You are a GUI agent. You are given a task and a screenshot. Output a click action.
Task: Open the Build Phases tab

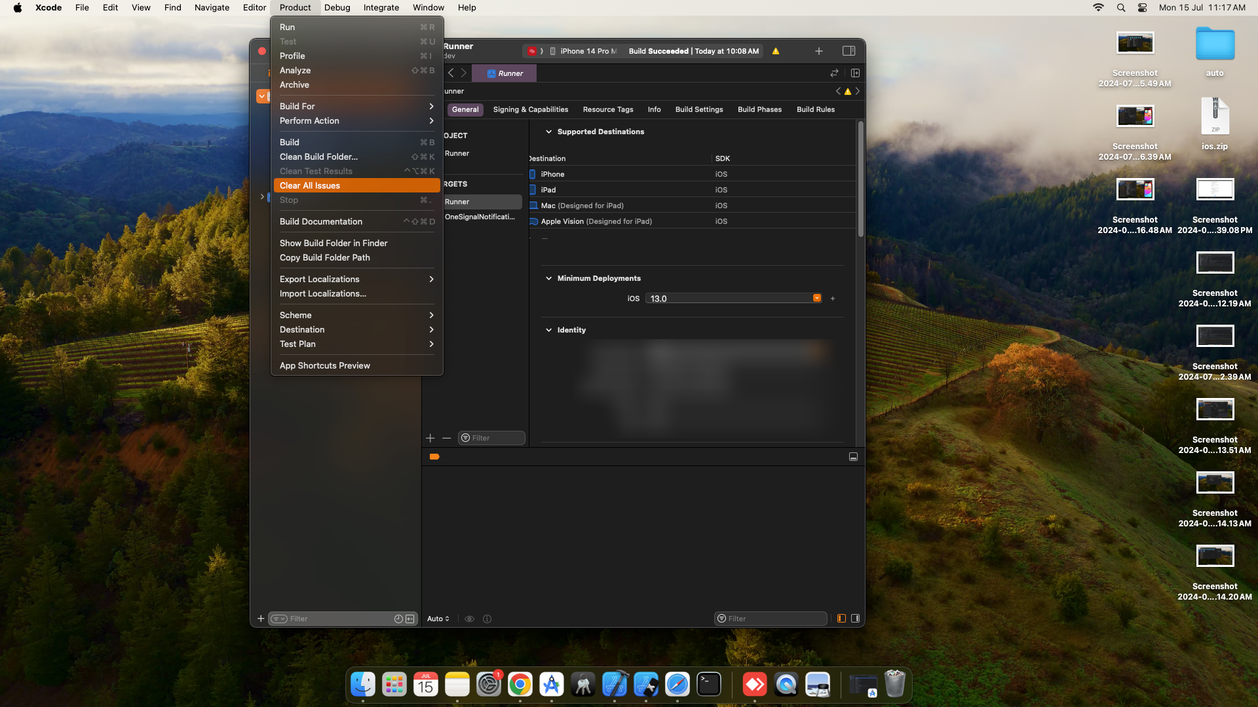tap(759, 109)
